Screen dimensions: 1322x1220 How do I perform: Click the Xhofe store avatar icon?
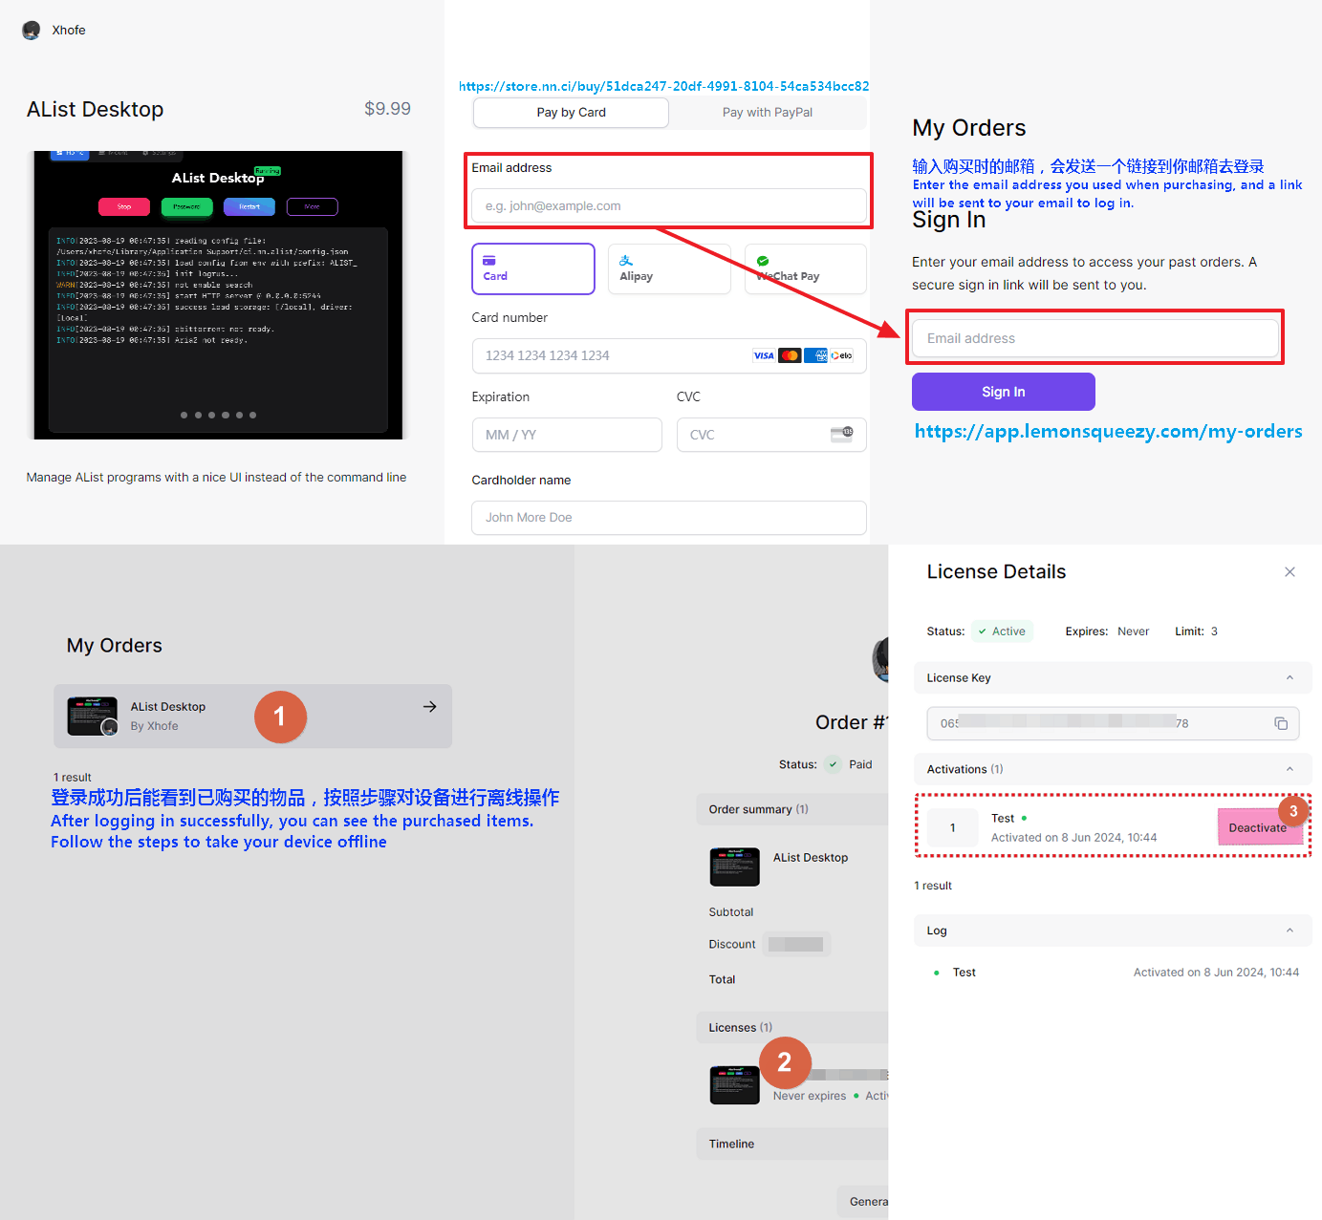32,31
